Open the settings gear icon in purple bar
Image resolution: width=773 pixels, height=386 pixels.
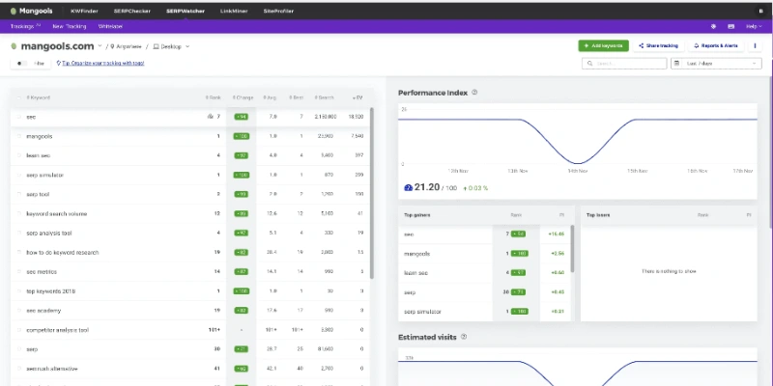[x=713, y=26]
